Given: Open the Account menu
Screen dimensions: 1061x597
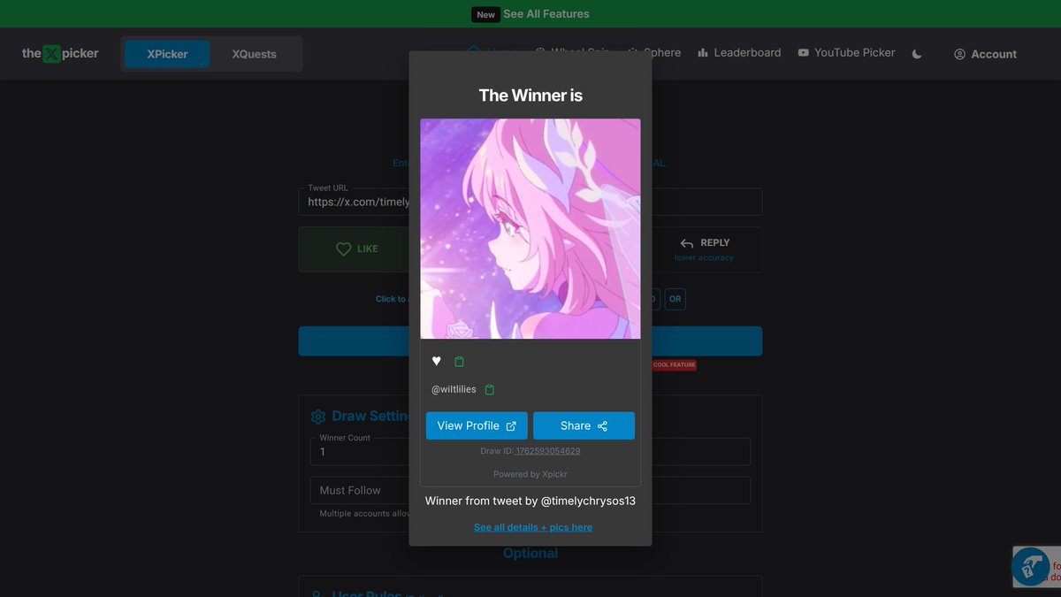Looking at the screenshot, I should 985,54.
